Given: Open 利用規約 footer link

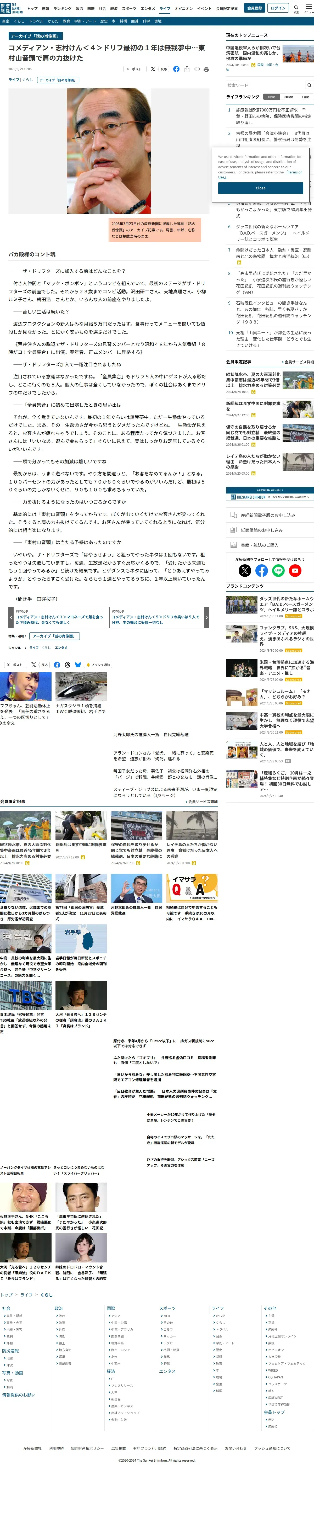Looking at the screenshot, I should point(56,1448).
